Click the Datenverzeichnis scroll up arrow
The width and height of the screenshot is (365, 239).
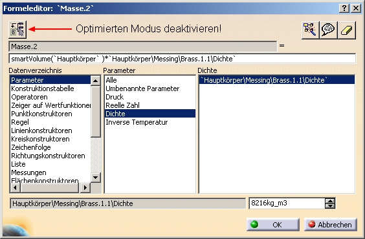coord(95,81)
